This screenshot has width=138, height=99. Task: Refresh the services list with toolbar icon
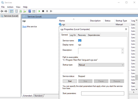point(20,11)
